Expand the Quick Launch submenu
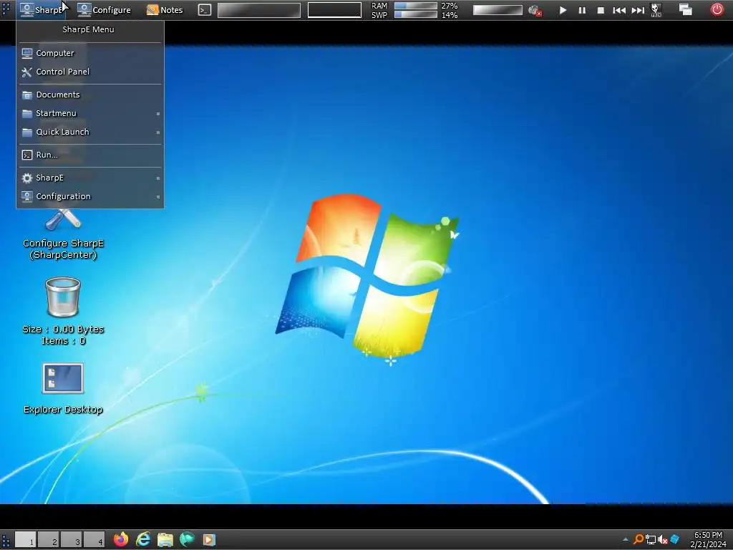 pos(89,132)
